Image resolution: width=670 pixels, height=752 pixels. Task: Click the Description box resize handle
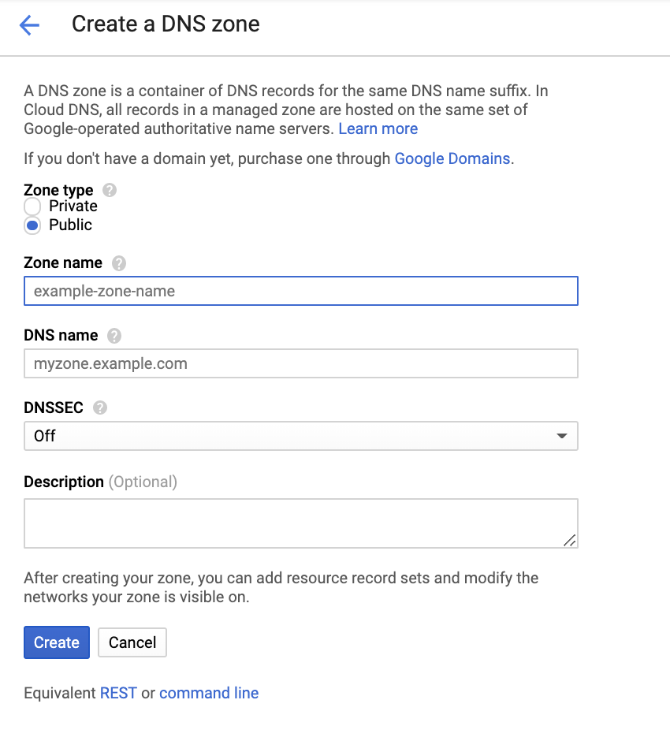[569, 540]
